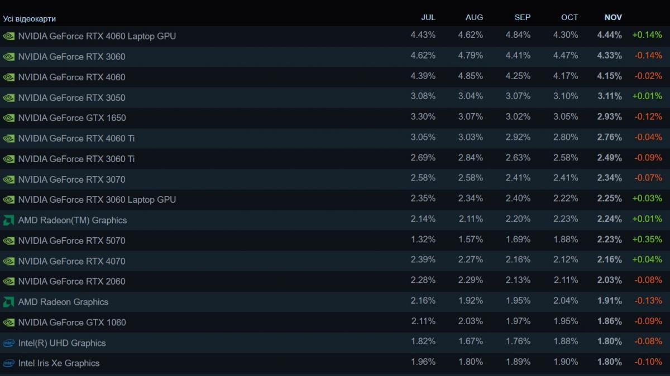Select the AMD icon beside Radeon(TM) Graphics
Screen dimensions: 670x376
[x=8, y=220]
